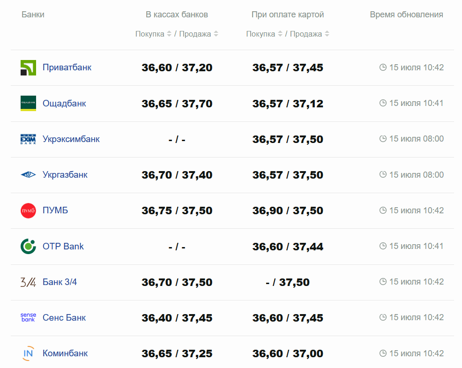The height and width of the screenshot is (368, 462).
Task: Click the Банк 3/4 logo icon
Action: pos(28,282)
